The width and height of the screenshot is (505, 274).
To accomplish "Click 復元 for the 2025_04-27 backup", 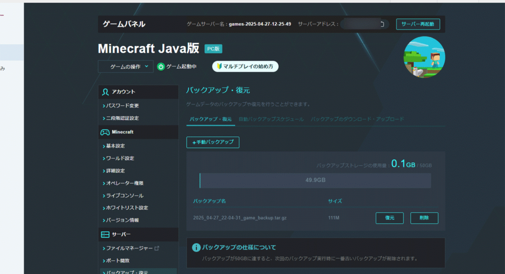I will tap(390, 218).
